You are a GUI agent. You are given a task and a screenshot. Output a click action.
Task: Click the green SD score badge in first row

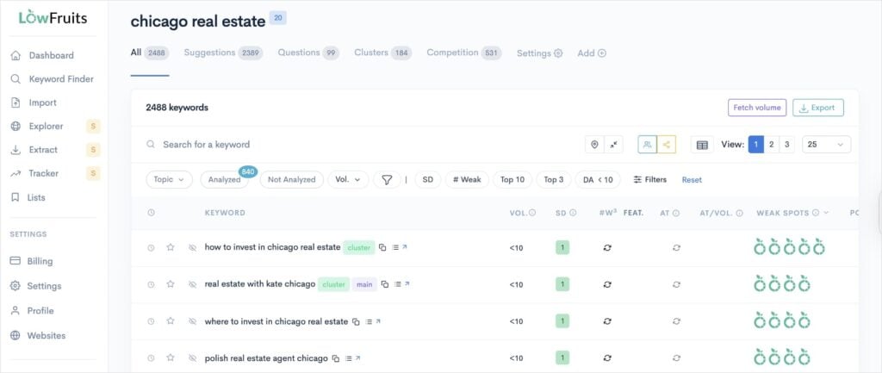(x=562, y=247)
